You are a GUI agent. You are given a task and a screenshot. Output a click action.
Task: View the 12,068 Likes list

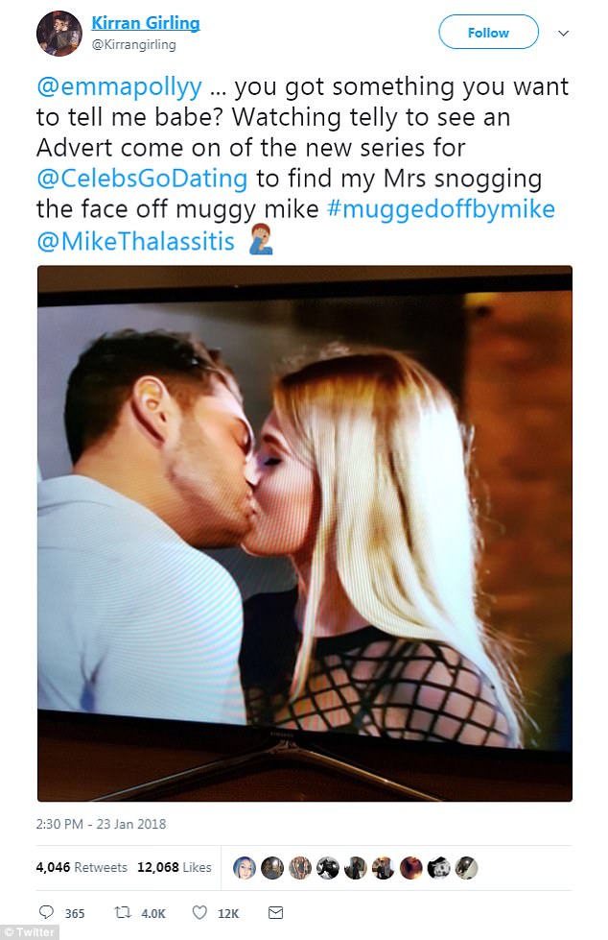[175, 867]
